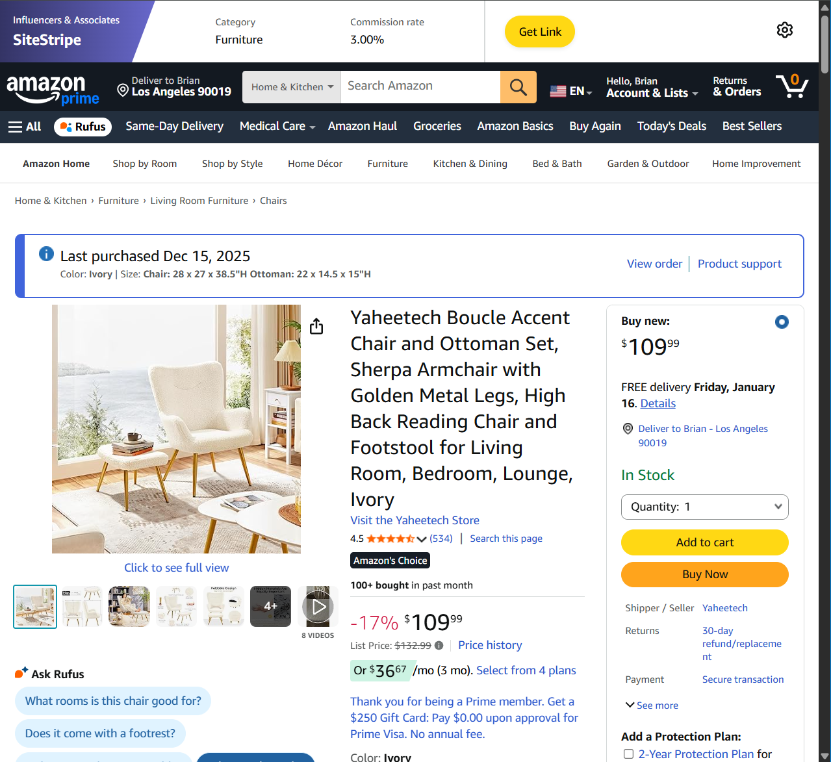The width and height of the screenshot is (831, 762).
Task: Open the shopping cart icon
Action: (x=792, y=86)
